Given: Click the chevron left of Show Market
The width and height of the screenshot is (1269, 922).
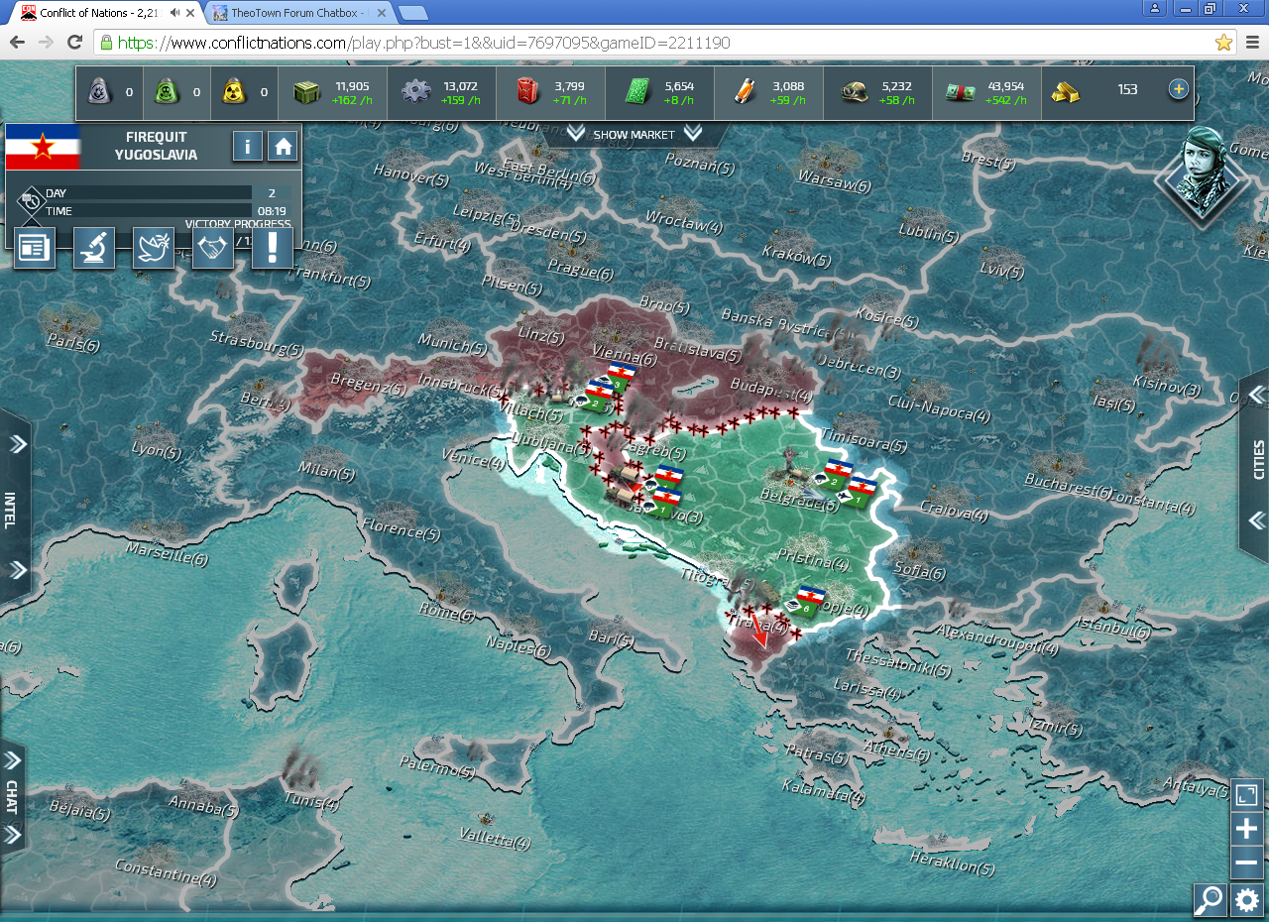Looking at the screenshot, I should pyautogui.click(x=576, y=134).
